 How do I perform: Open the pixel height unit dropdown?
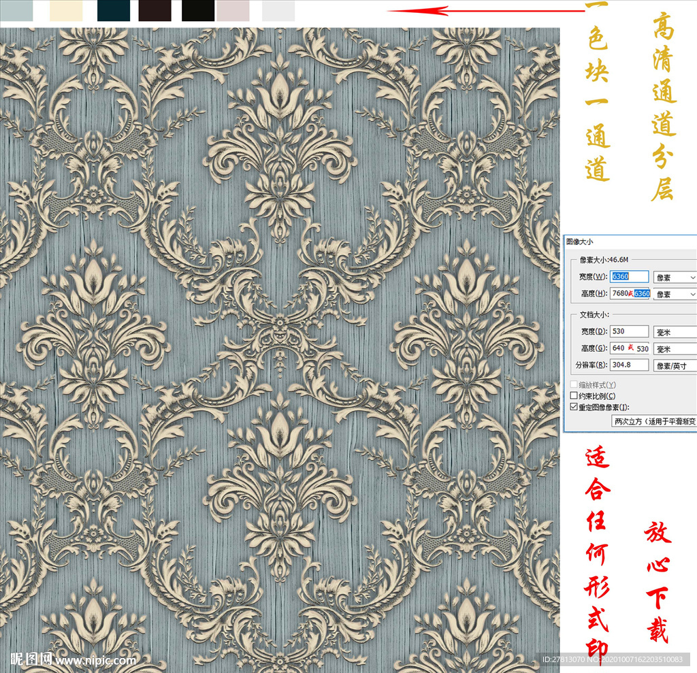[675, 294]
